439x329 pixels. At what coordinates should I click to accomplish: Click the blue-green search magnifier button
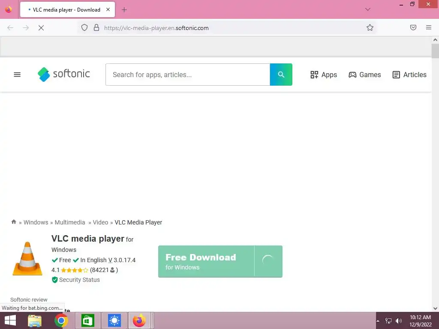click(x=281, y=75)
